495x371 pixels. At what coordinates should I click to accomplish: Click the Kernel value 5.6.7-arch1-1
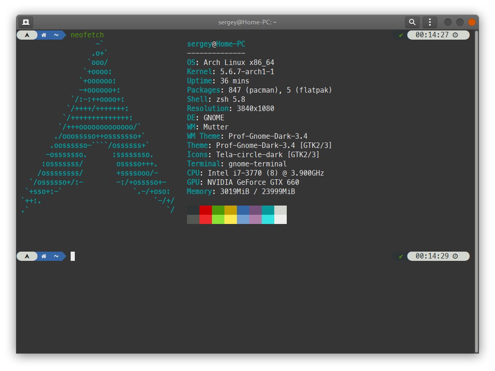click(247, 72)
